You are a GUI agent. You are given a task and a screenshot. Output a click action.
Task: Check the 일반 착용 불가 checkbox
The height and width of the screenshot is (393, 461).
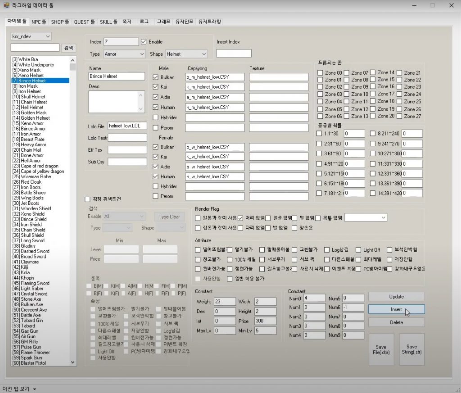(x=230, y=279)
